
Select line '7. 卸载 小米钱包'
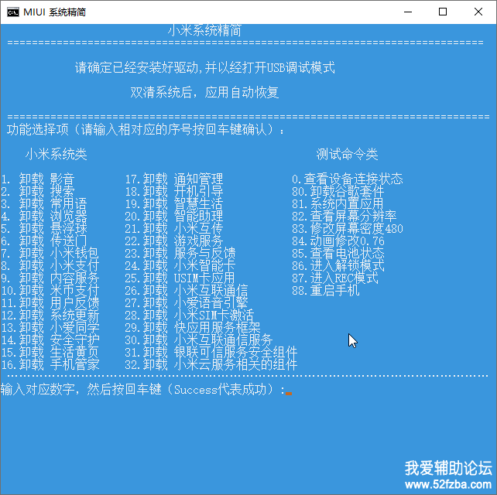click(x=50, y=254)
